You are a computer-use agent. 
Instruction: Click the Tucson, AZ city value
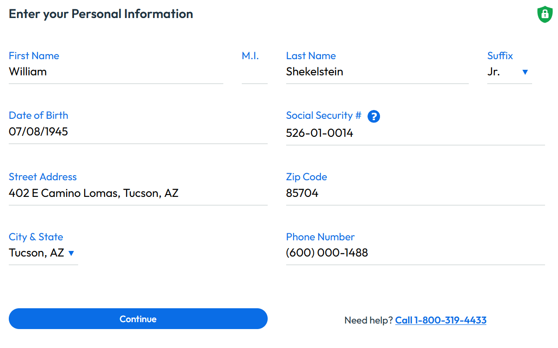click(37, 253)
